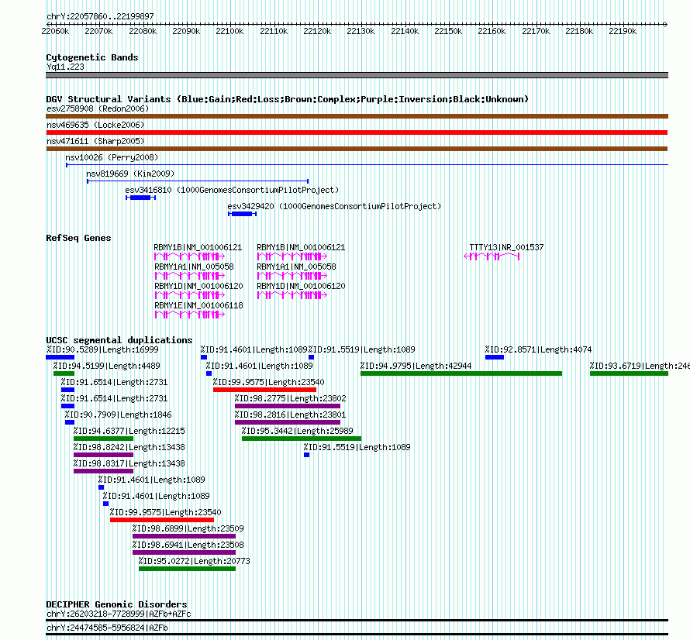Image resolution: width=690 pixels, height=640 pixels.
Task: Open the chrY:24474585-5956824|AZFb disorder label
Action: pyautogui.click(x=107, y=628)
